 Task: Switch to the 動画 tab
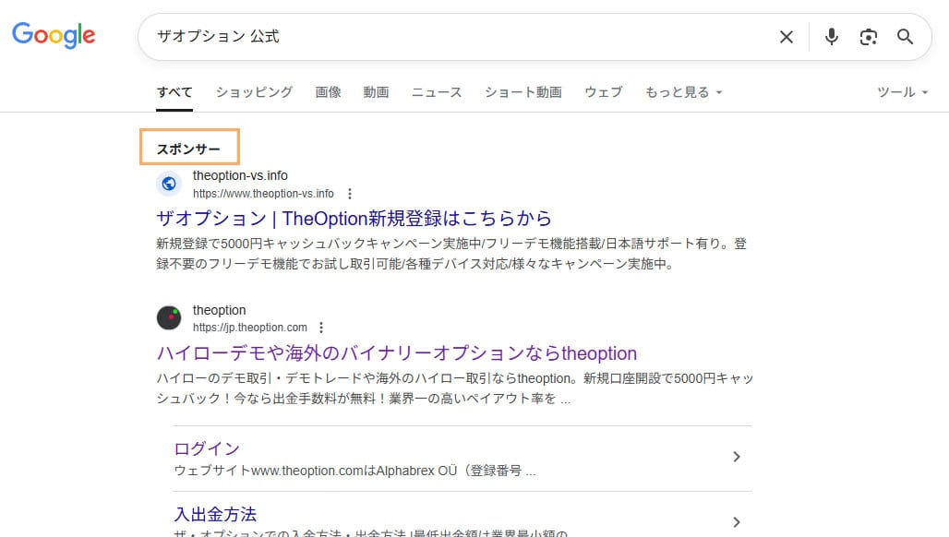pos(376,92)
